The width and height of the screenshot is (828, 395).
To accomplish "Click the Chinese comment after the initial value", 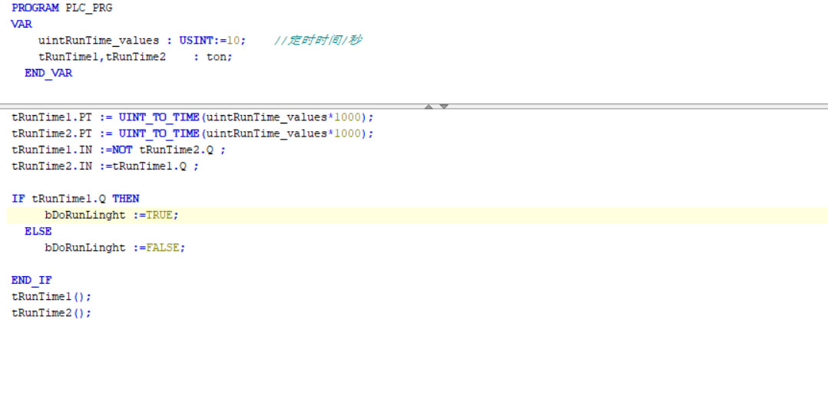I will point(317,40).
